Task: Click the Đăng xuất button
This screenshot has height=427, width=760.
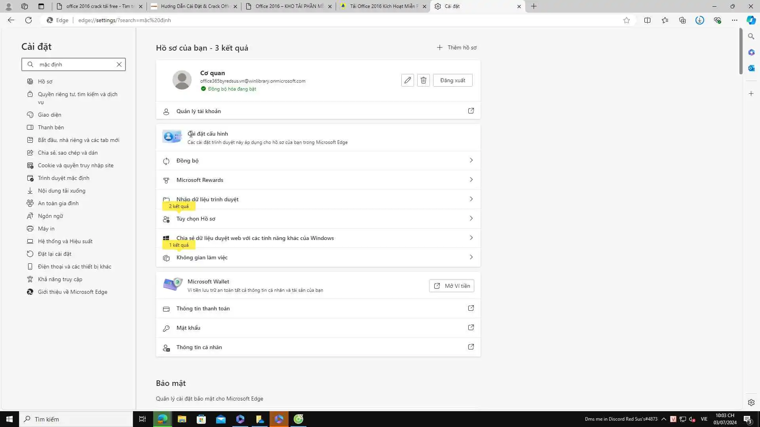Action: pyautogui.click(x=452, y=80)
